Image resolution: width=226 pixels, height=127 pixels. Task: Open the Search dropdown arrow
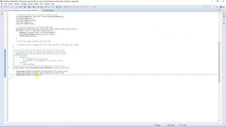[54, 7]
